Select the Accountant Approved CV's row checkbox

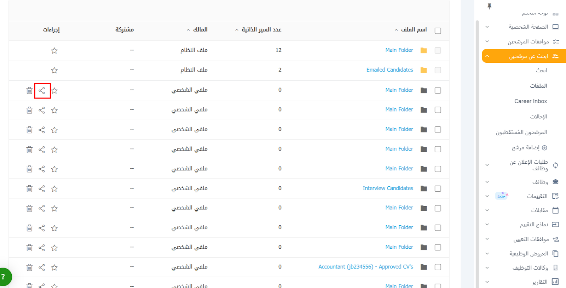pos(438,267)
